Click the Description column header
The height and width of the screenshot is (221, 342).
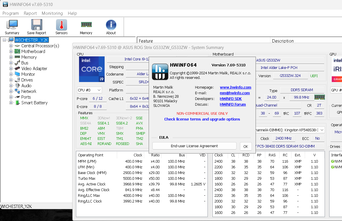[306, 41]
